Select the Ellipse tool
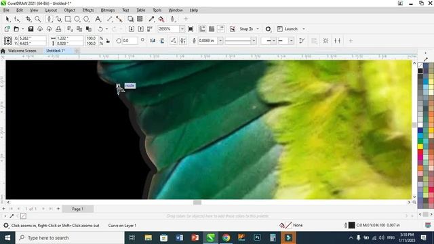 [x=77, y=19]
